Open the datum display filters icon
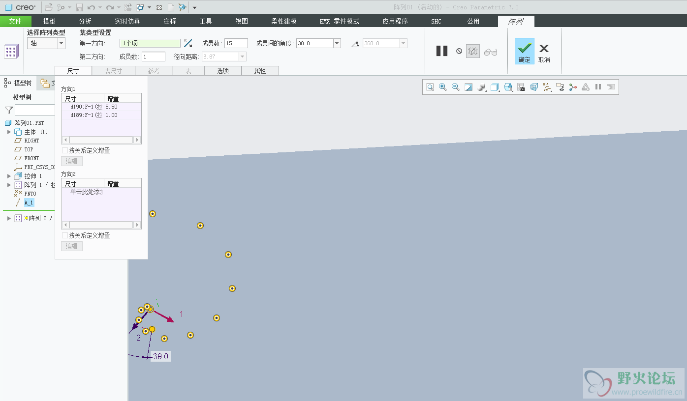 [547, 87]
